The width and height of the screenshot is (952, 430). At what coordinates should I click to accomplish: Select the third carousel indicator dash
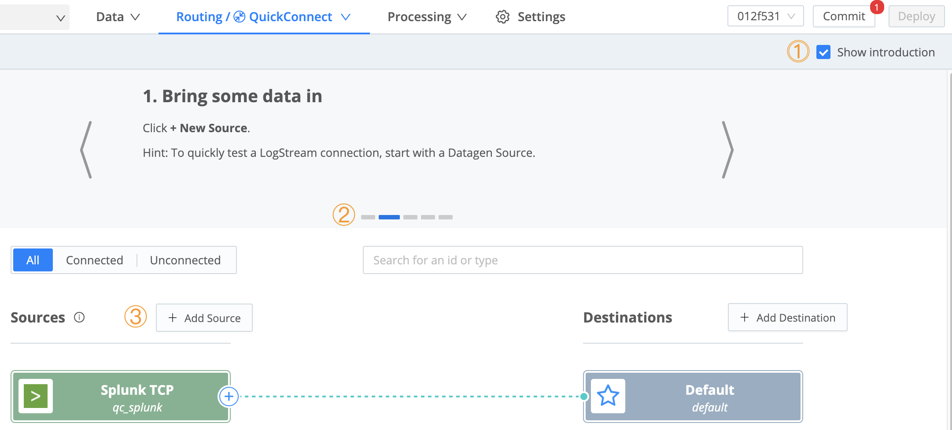(410, 217)
